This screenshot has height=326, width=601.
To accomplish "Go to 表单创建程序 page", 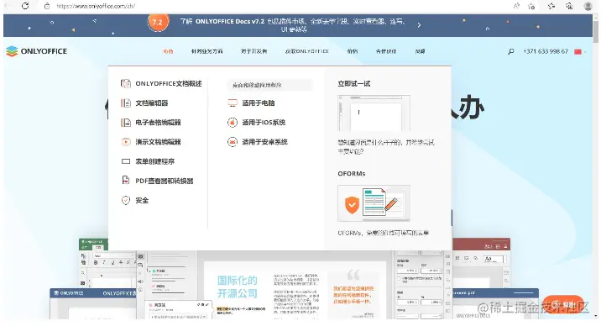I will (154, 161).
